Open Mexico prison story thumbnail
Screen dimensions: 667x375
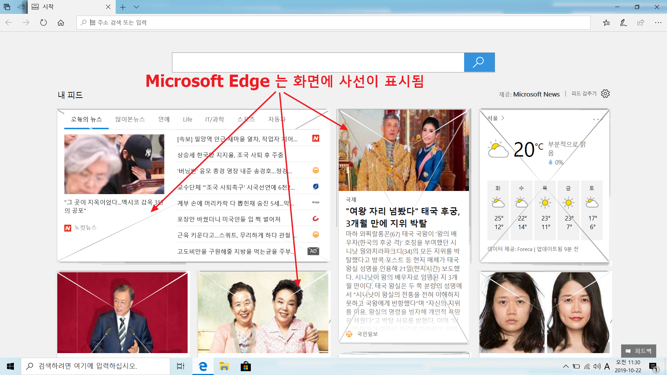(x=114, y=164)
